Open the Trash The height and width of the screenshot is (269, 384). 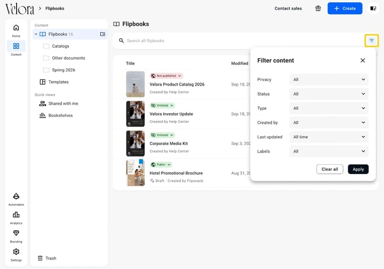[x=47, y=258]
